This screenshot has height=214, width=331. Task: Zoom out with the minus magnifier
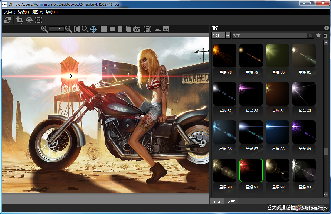point(69,29)
